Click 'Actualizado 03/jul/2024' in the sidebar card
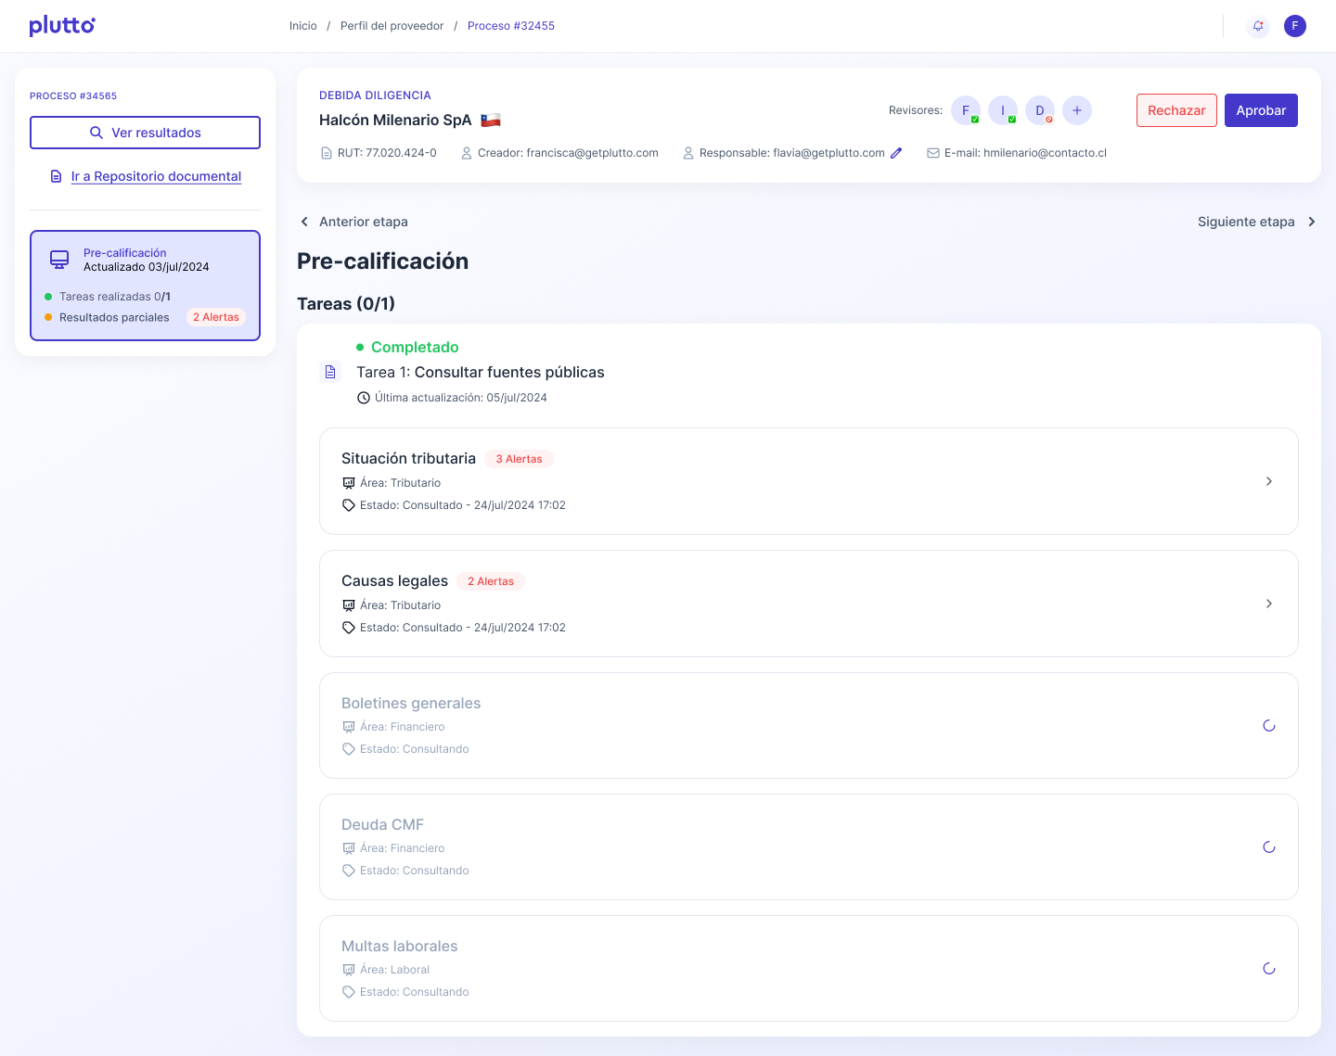Screen dimensions: 1336x1056 point(147,267)
